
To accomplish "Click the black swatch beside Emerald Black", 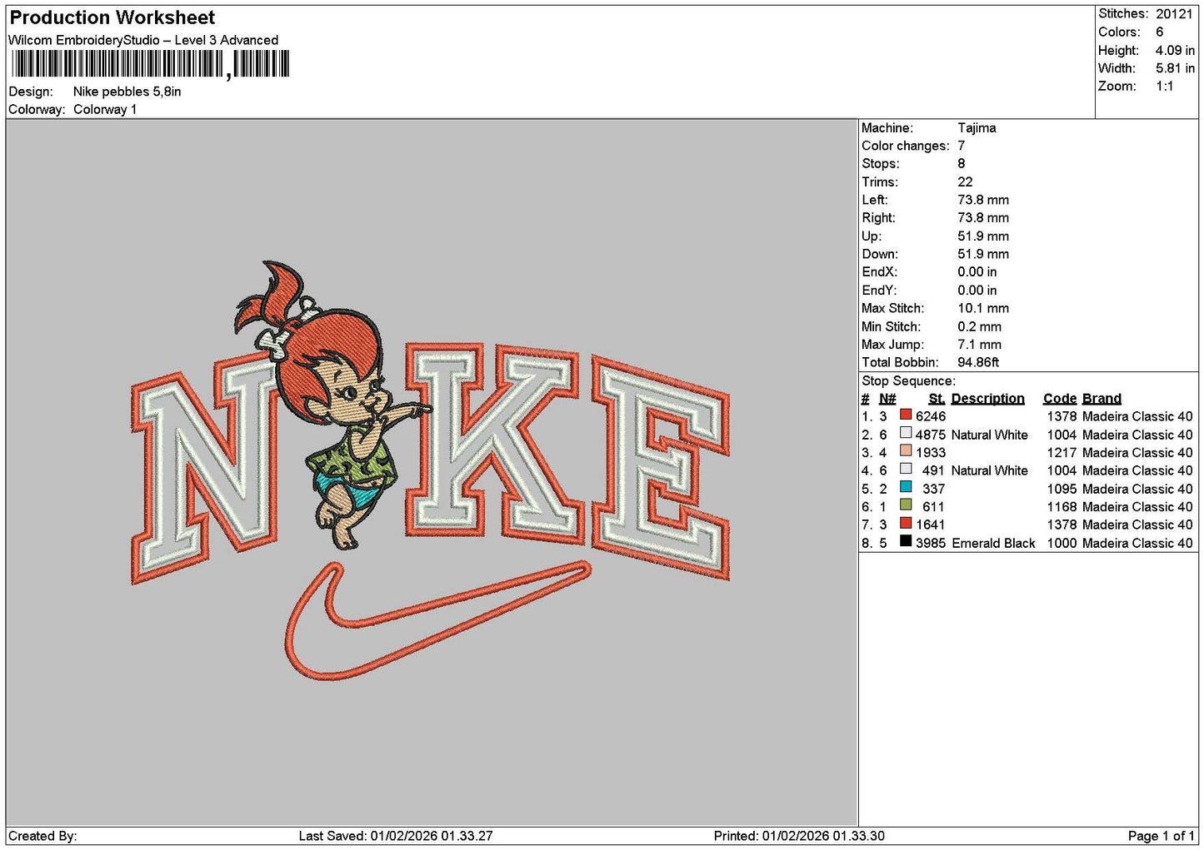I will (x=906, y=541).
